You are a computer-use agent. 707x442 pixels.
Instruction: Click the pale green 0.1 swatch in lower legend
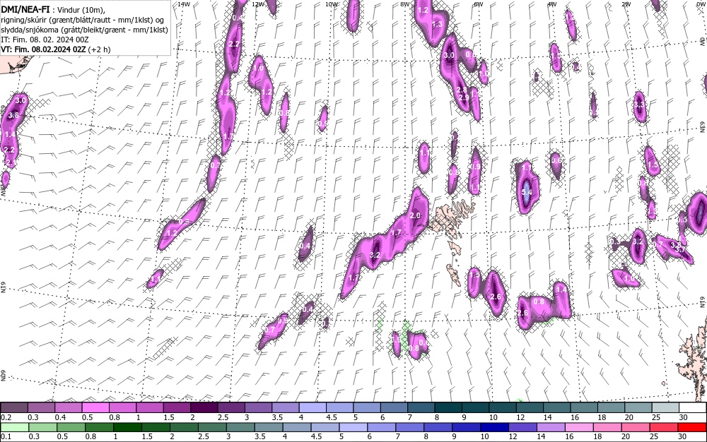(x=14, y=427)
